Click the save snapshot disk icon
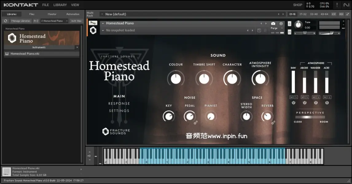 coord(259,30)
